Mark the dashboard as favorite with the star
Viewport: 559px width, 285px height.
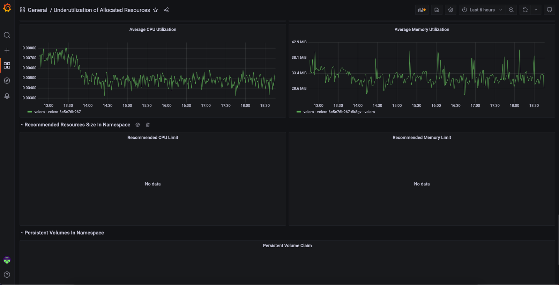156,10
